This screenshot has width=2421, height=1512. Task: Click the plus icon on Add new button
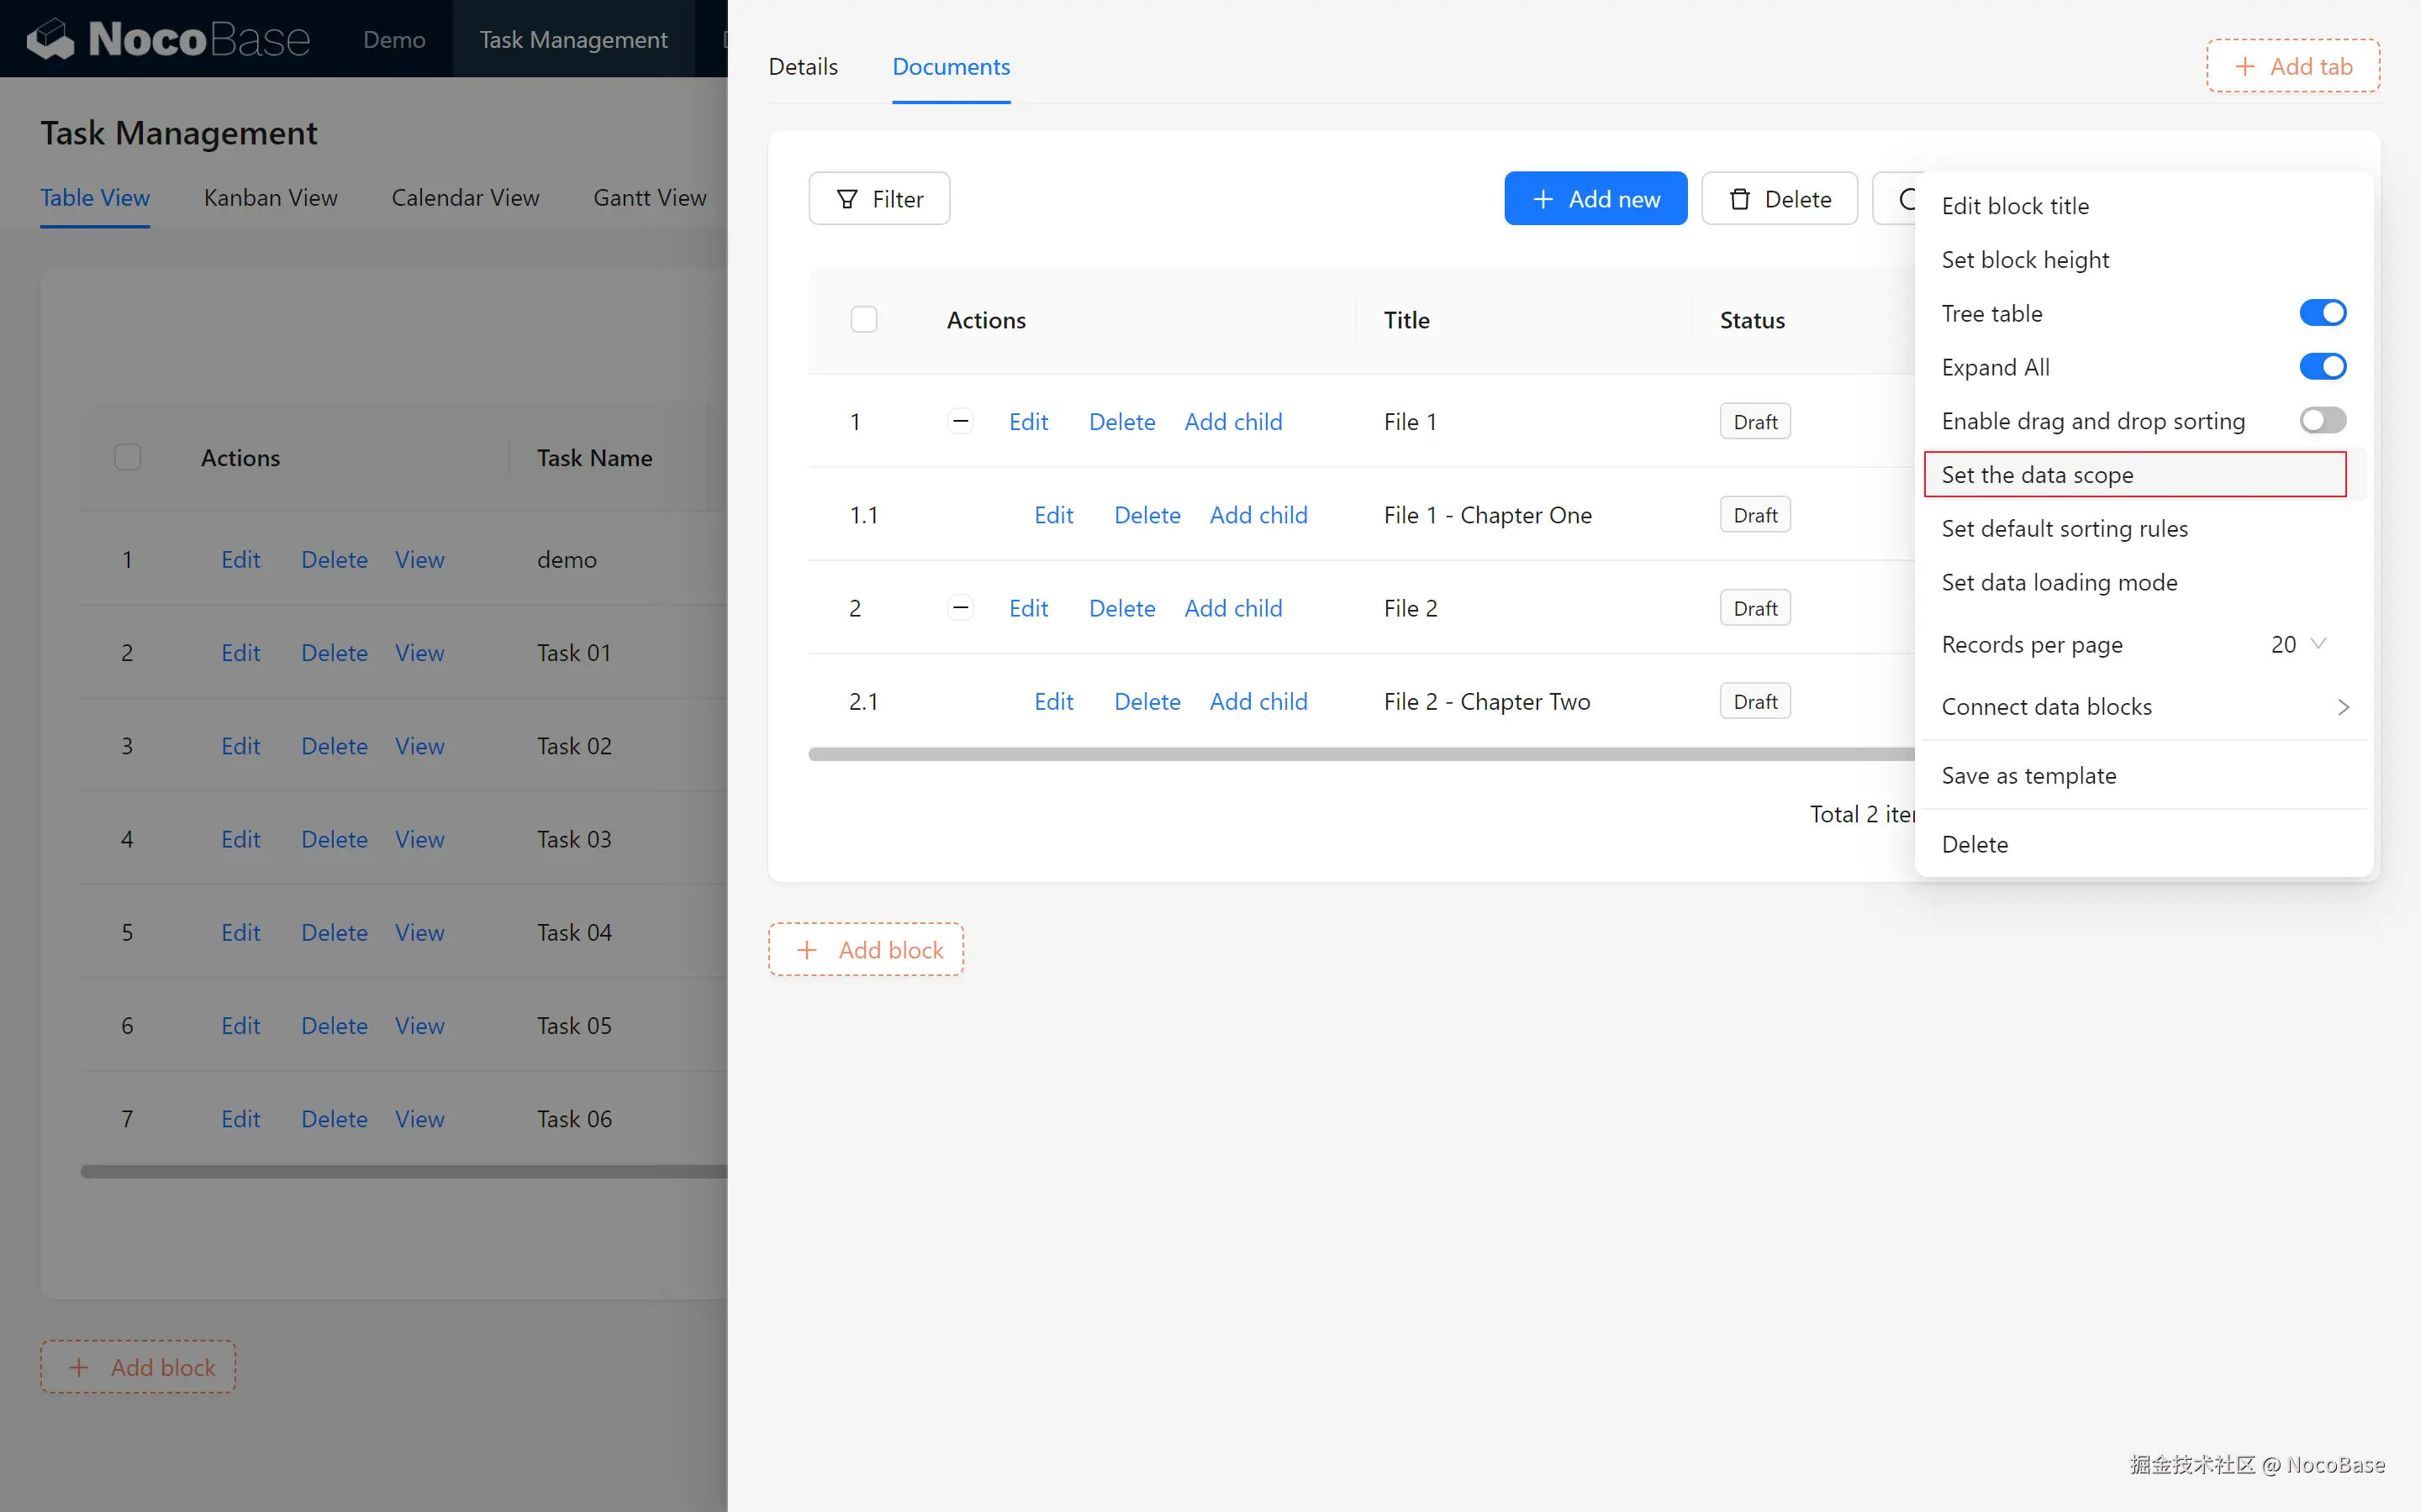(1543, 199)
